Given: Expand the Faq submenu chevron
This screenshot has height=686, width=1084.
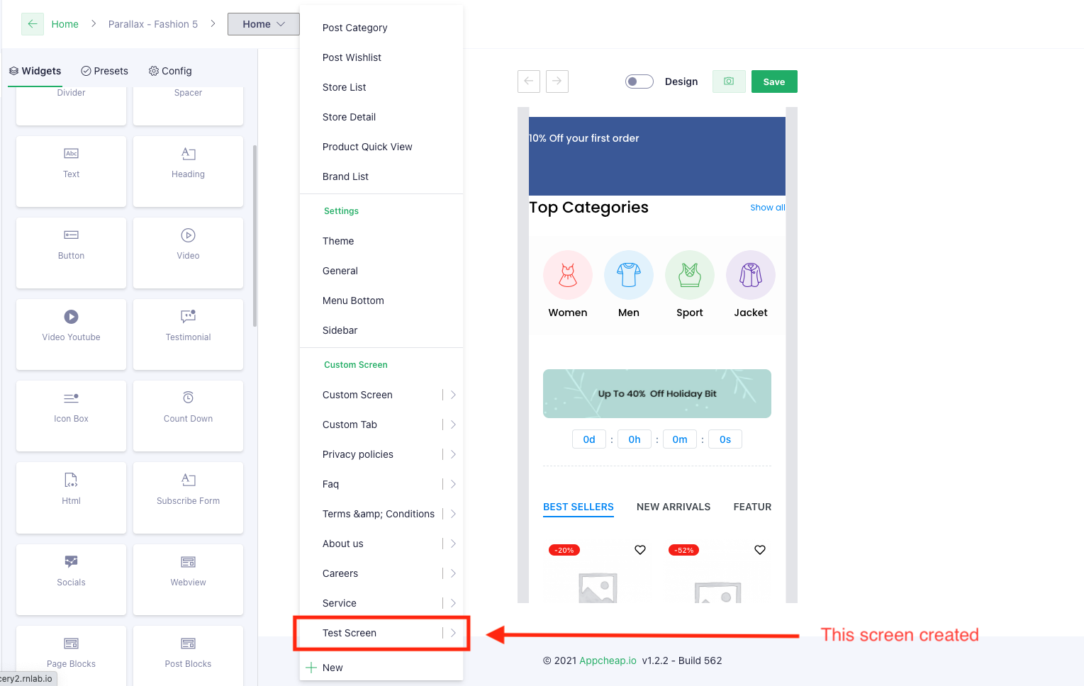Looking at the screenshot, I should (x=452, y=484).
